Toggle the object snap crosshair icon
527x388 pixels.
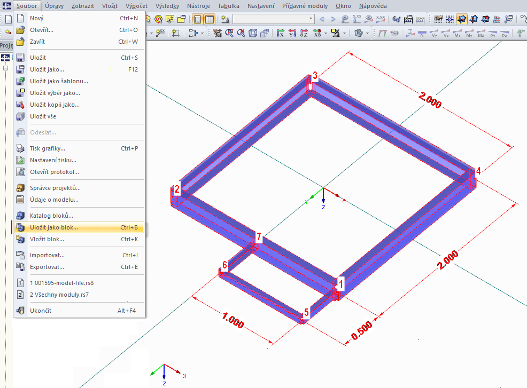pyautogui.click(x=449, y=19)
